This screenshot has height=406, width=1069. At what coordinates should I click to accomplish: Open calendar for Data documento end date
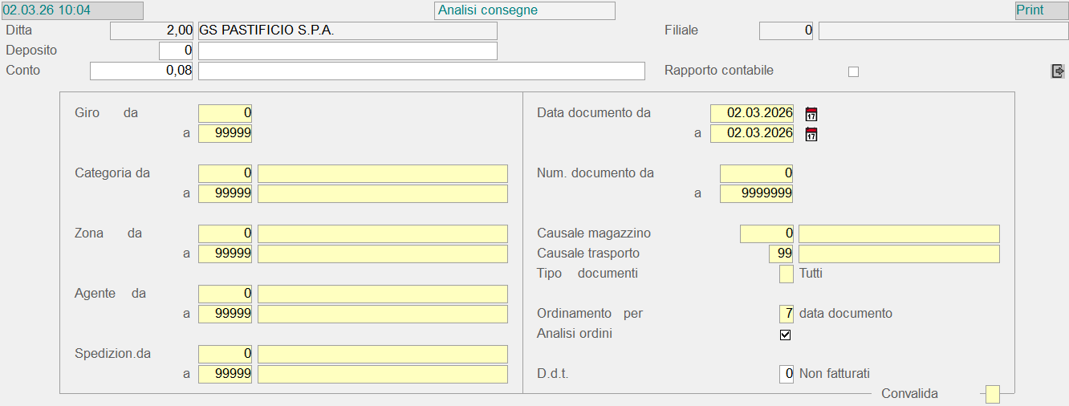click(811, 134)
